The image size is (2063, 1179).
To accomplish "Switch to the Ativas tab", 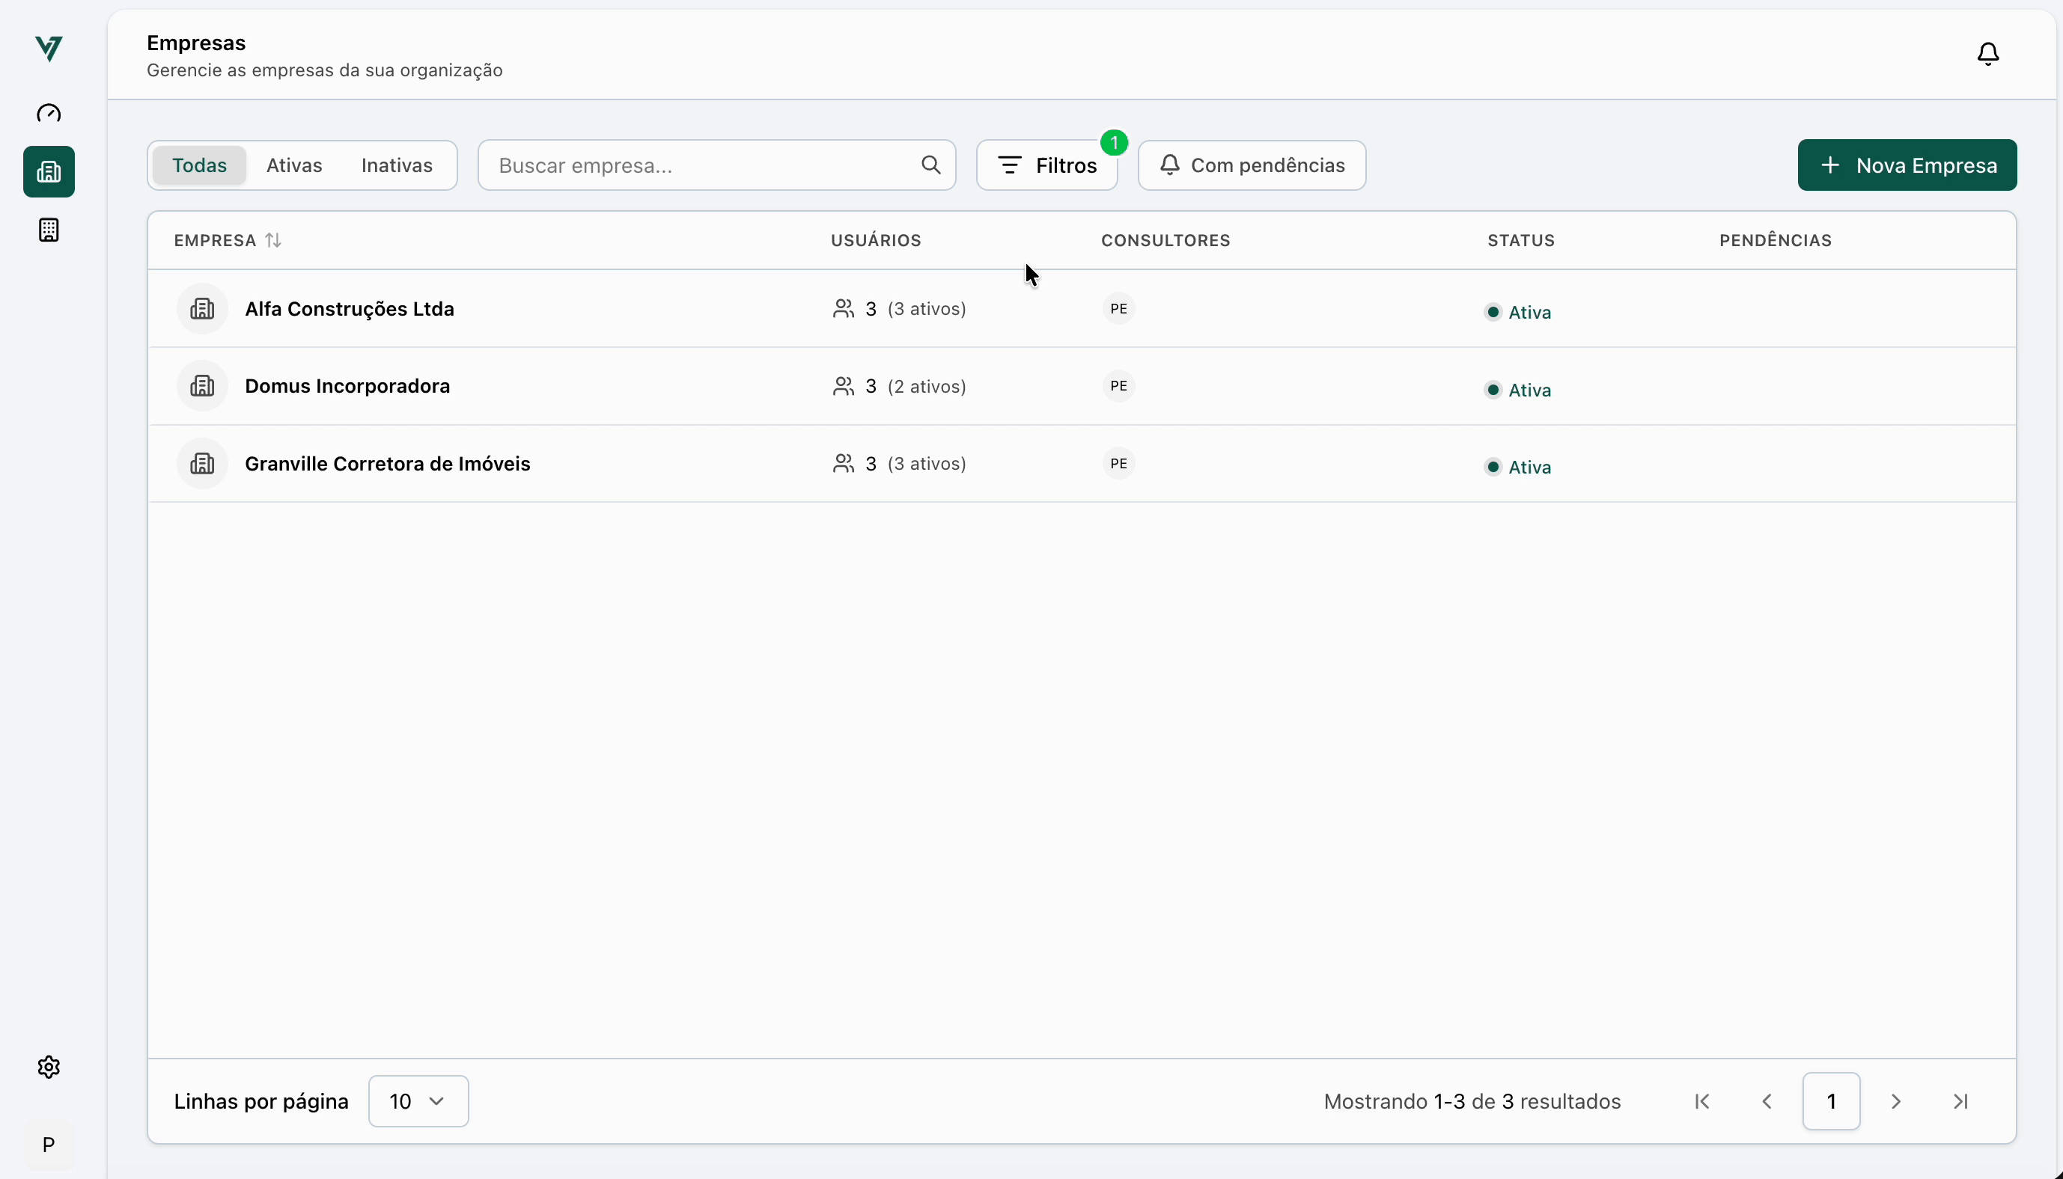I will [x=294, y=165].
